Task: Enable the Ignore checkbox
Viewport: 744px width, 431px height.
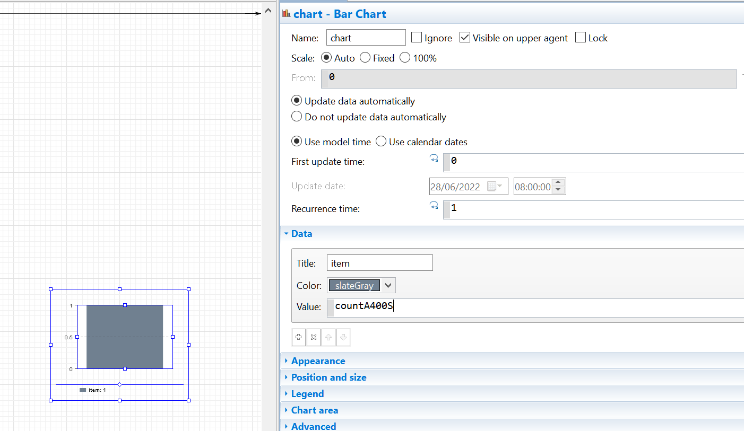Action: click(x=416, y=37)
